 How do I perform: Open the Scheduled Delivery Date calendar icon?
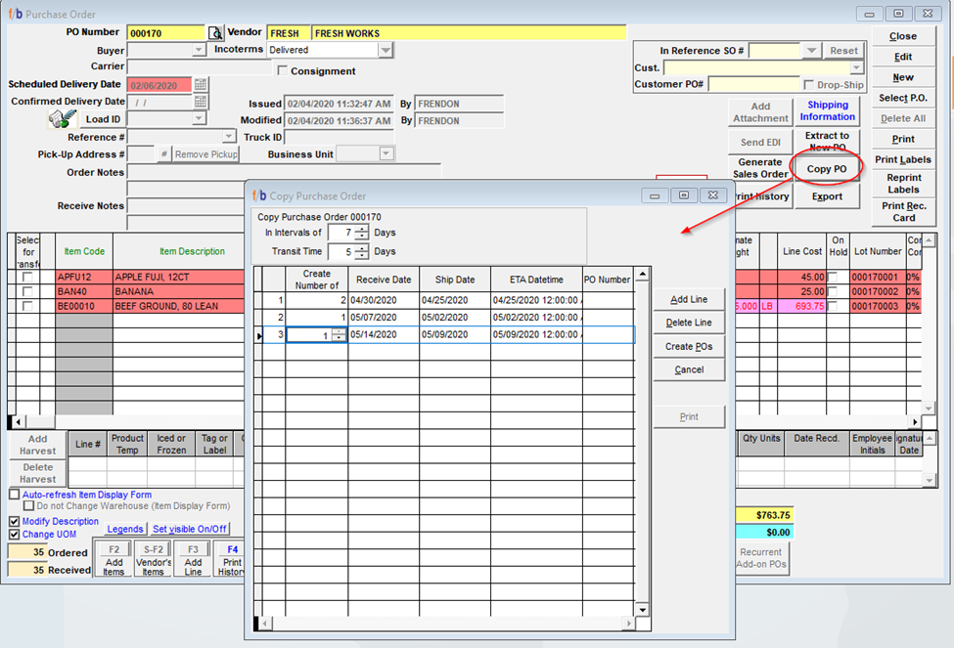pos(201,84)
